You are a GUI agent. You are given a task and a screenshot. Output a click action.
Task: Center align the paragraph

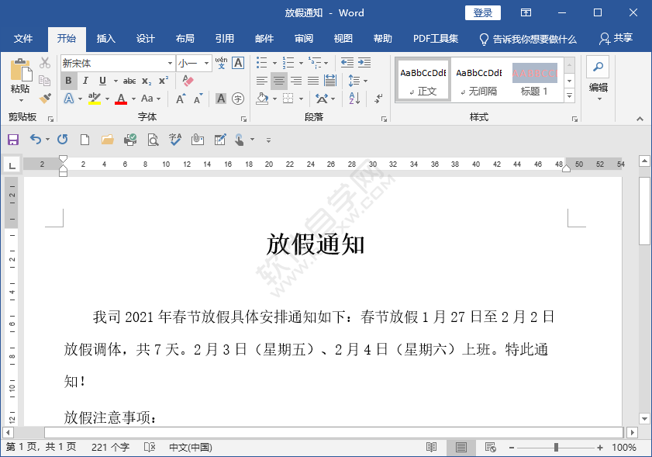[x=279, y=80]
